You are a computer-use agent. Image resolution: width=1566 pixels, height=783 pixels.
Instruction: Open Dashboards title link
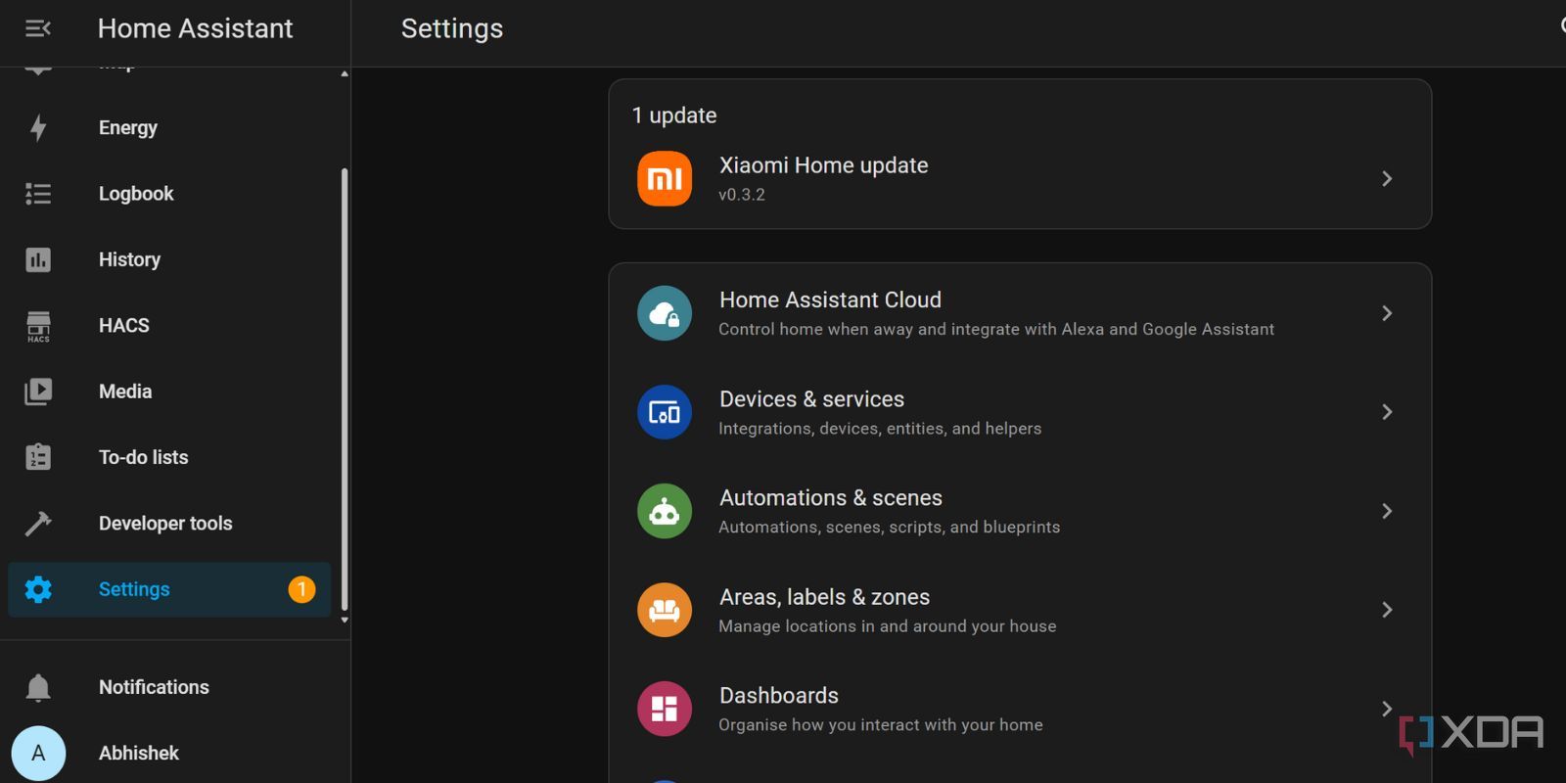tap(778, 696)
